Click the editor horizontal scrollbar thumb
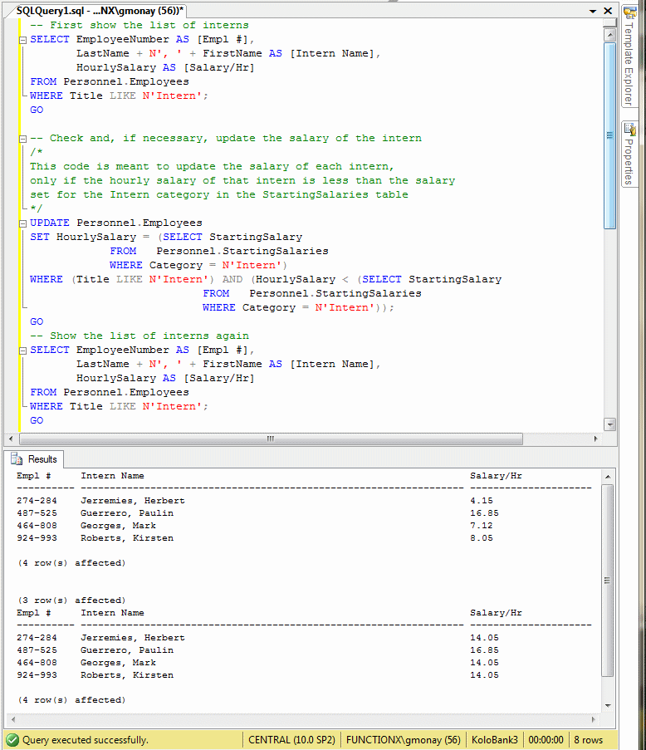 271,439
